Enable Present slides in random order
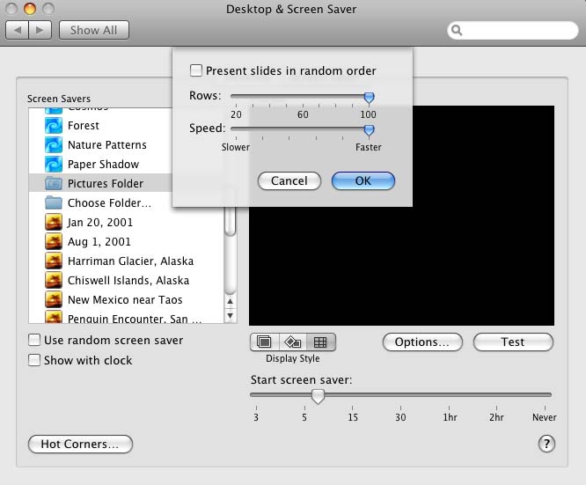586x485 pixels. pyautogui.click(x=196, y=70)
